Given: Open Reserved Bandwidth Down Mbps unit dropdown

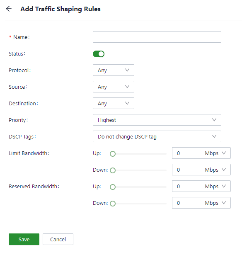Looking at the screenshot, I should (215, 203).
